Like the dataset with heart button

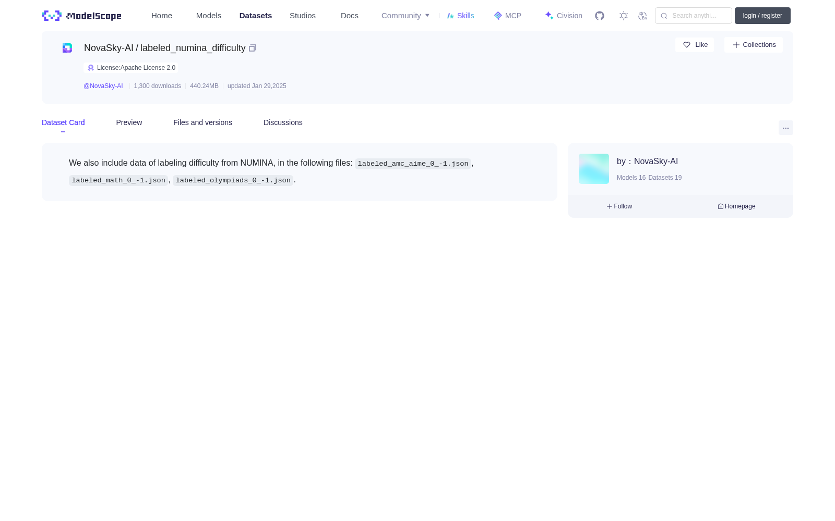click(x=695, y=45)
